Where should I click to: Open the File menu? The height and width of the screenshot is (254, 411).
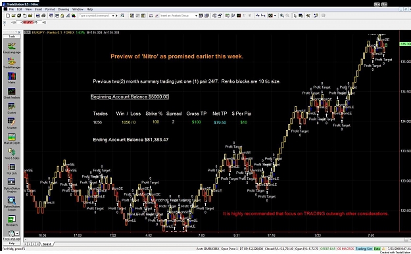[11, 9]
